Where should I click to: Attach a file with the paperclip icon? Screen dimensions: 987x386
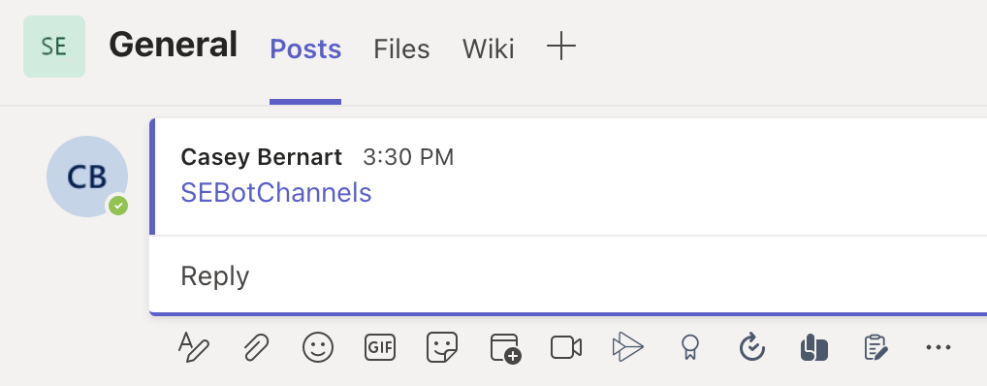pos(256,347)
